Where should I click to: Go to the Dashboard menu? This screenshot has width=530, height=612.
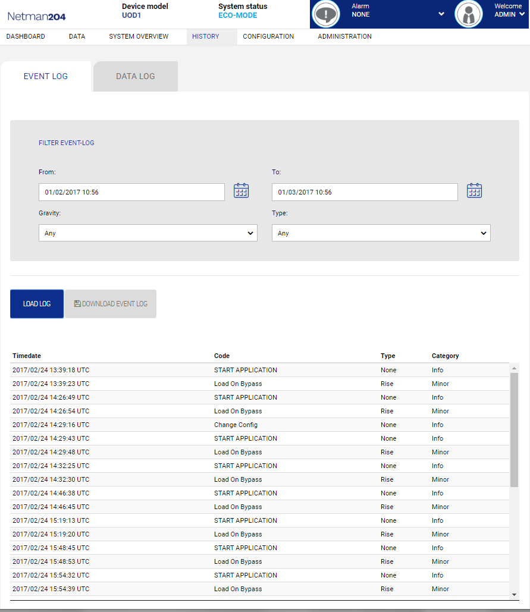tap(26, 37)
